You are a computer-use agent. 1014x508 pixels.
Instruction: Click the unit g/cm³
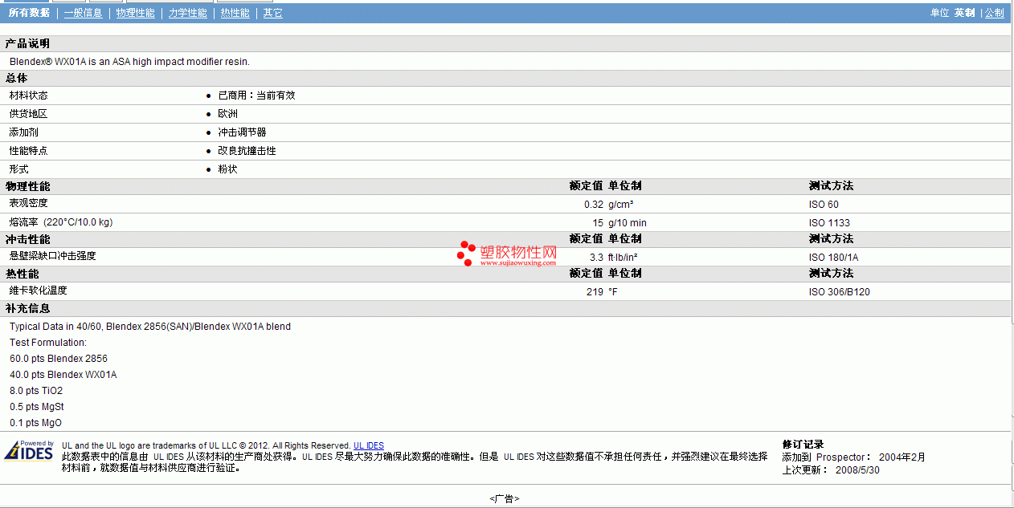pos(620,205)
